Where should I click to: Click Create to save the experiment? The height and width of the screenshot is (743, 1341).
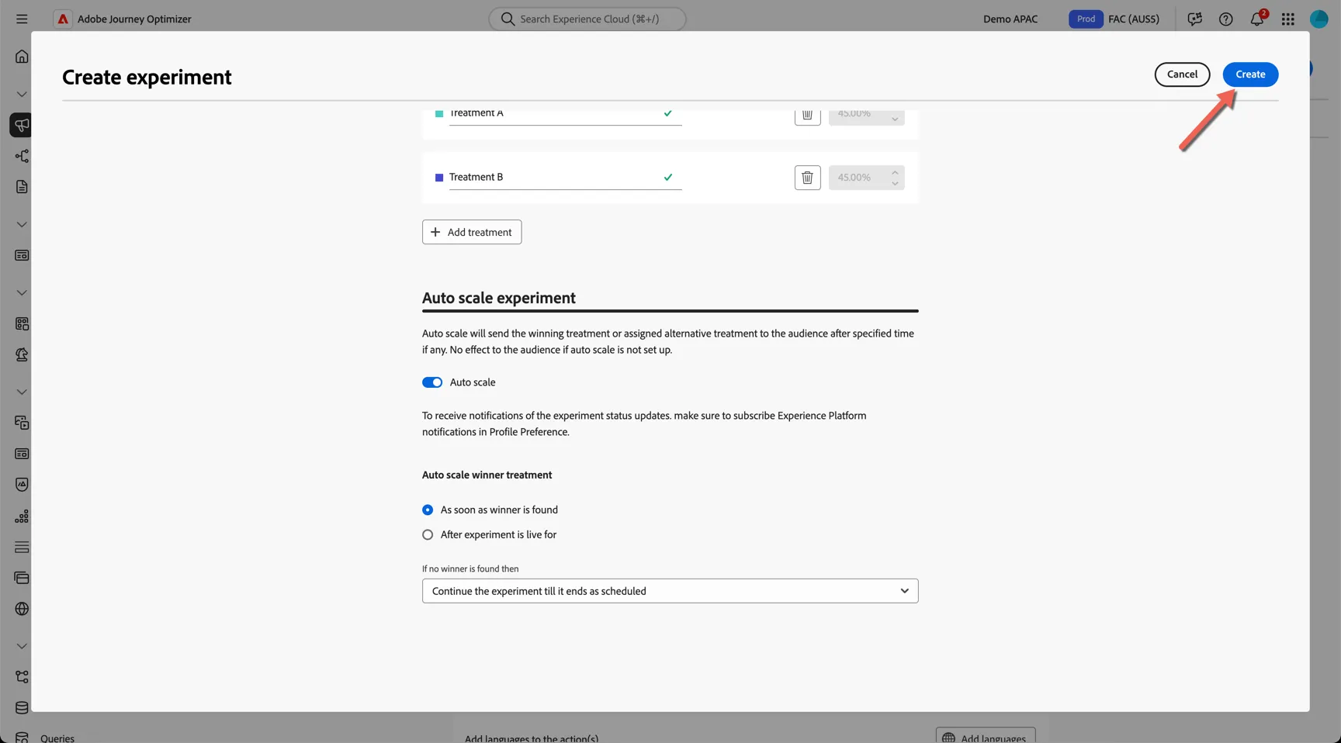[1250, 74]
